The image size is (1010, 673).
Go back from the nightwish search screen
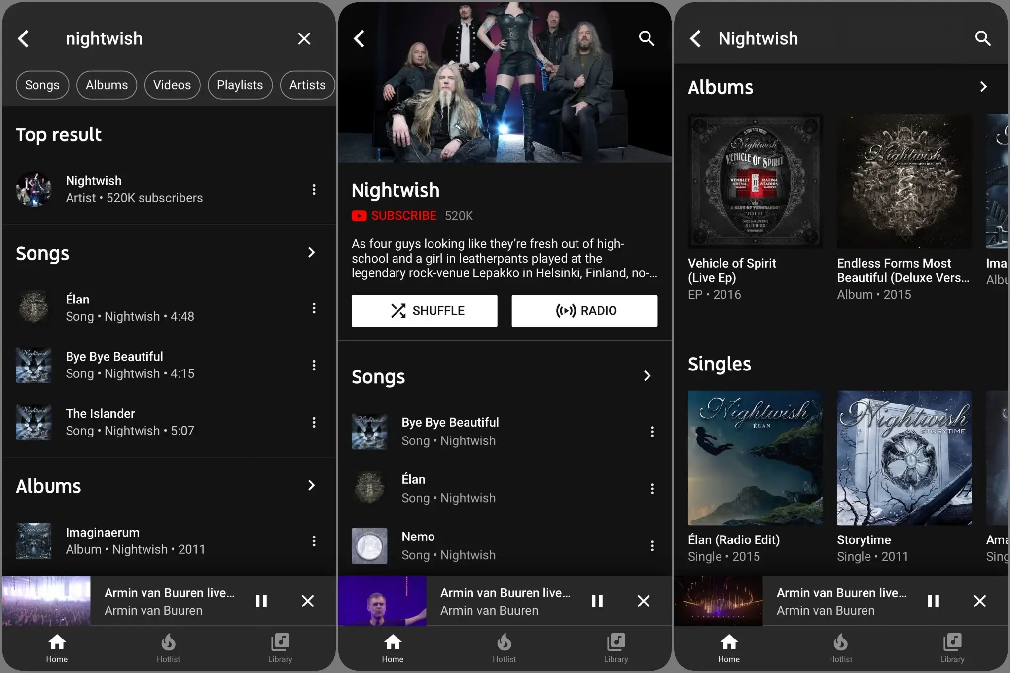point(23,38)
